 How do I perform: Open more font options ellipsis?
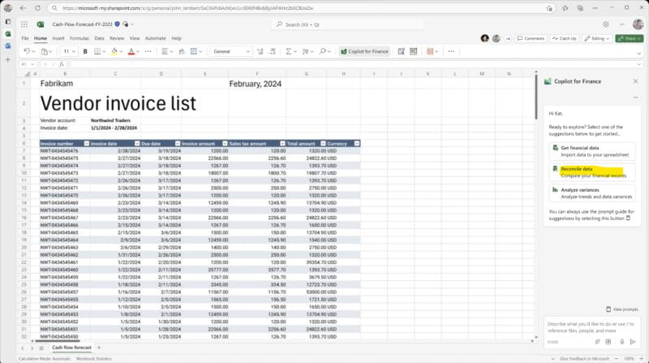148,51
